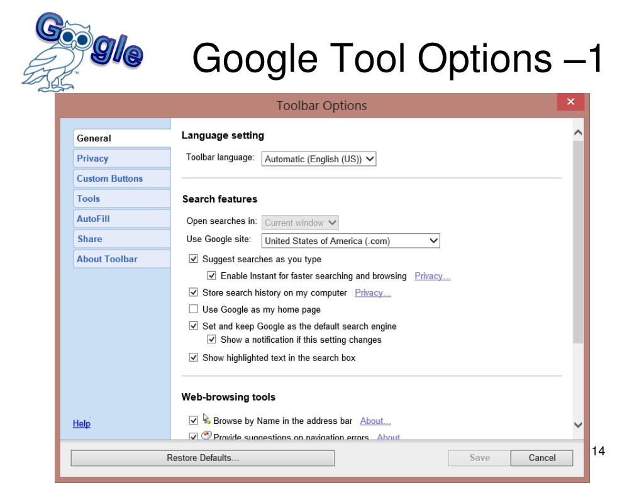Image resolution: width=644 pixels, height=483 pixels.
Task: Go to the AutoFill tab
Action: click(x=122, y=218)
